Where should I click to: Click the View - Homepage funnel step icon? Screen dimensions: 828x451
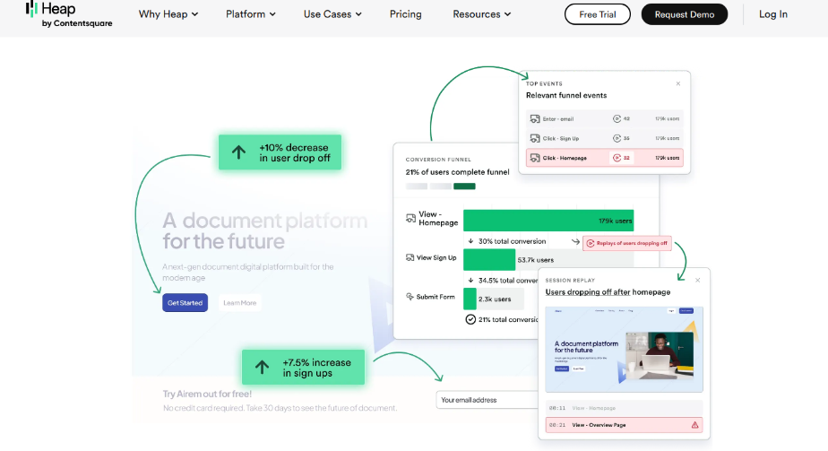410,218
